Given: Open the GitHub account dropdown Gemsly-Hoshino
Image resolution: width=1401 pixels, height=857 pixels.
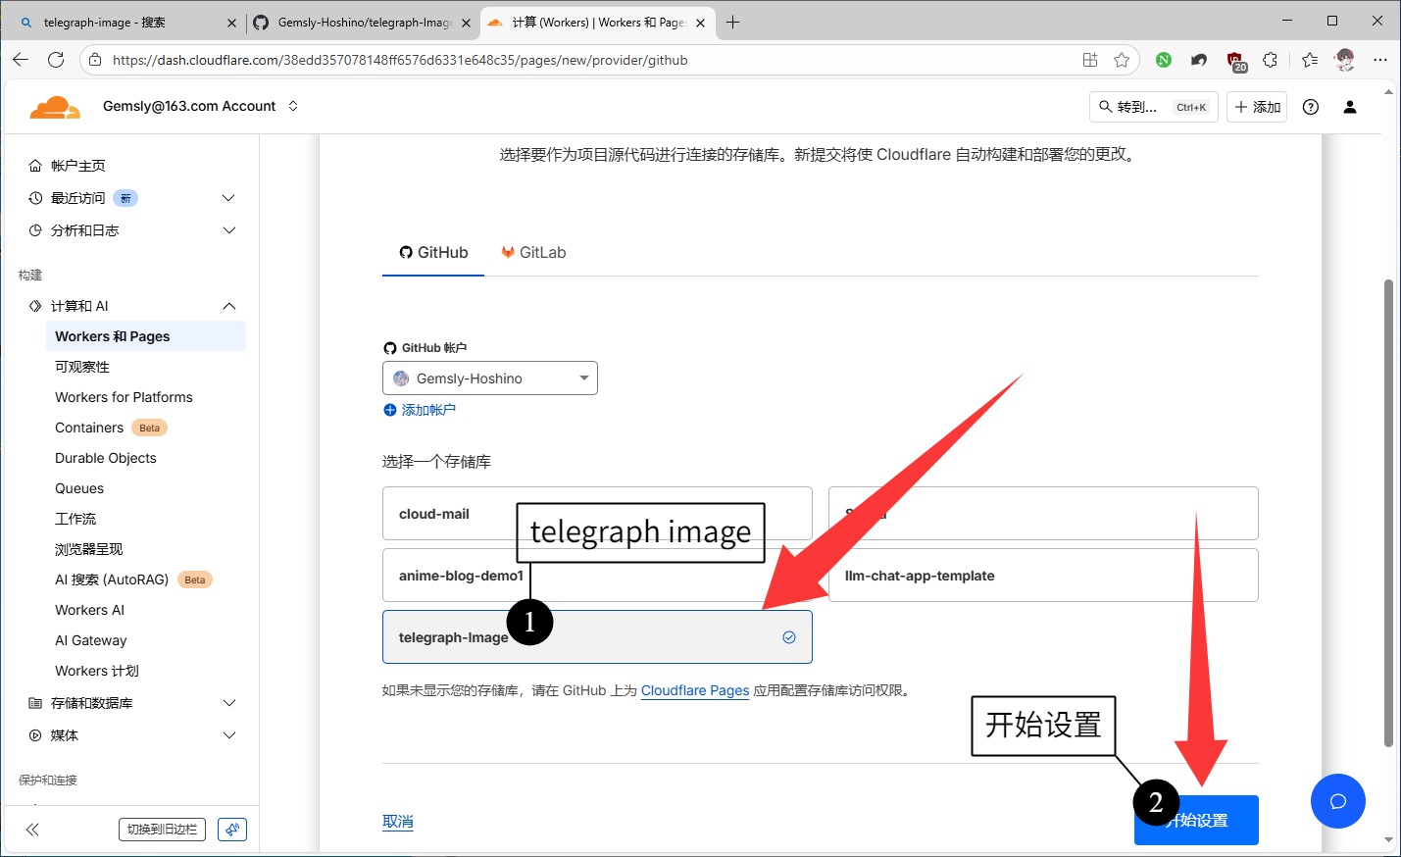Looking at the screenshot, I should 489,378.
